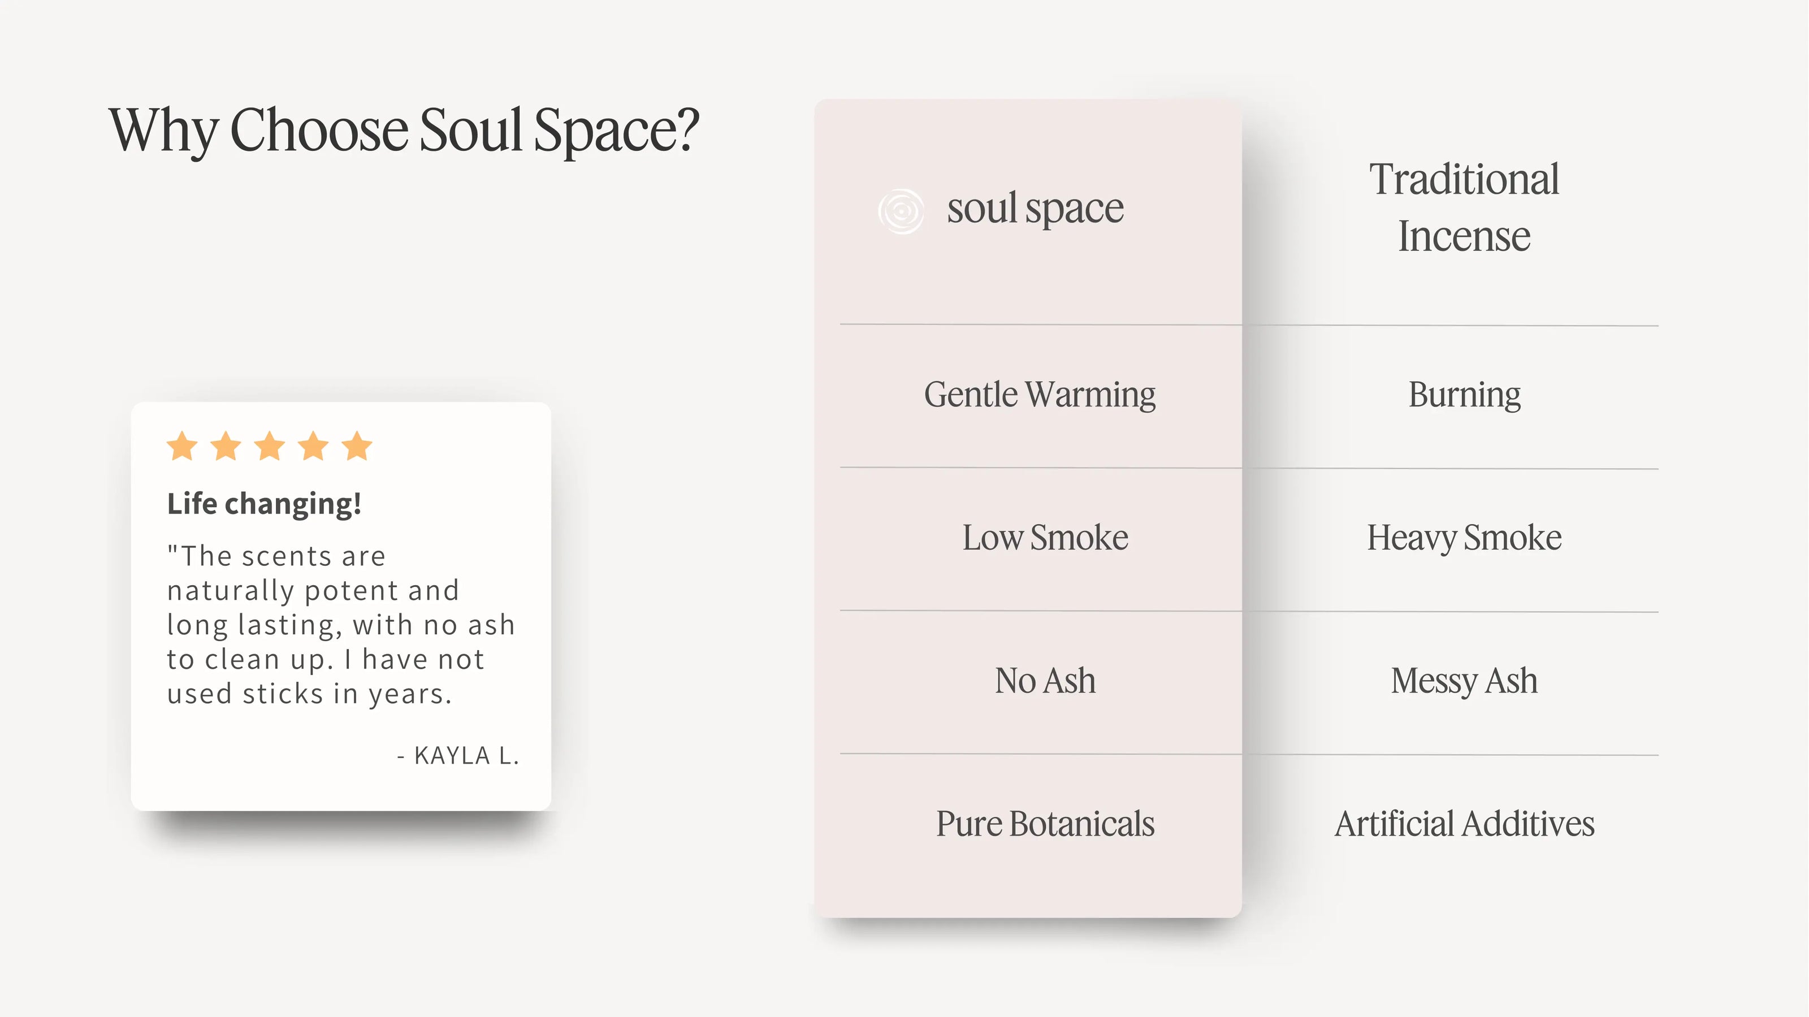Select the "No Ash" feature cell

click(x=1045, y=681)
